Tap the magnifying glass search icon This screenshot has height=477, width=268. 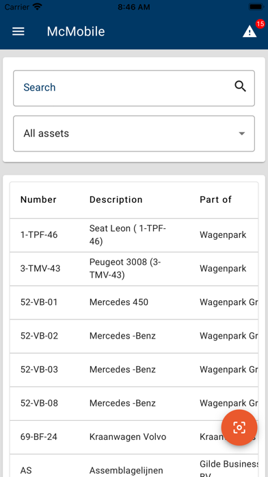(240, 87)
